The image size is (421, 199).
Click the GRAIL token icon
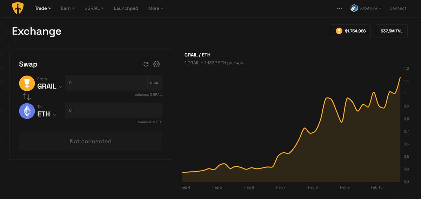point(27,83)
